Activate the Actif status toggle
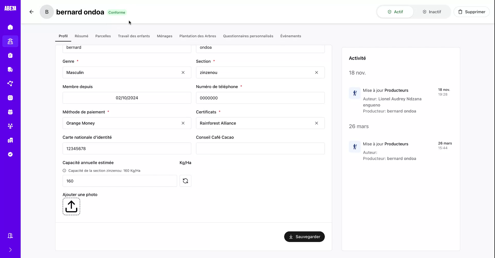Viewport: 495px width, 258px height. click(x=395, y=12)
